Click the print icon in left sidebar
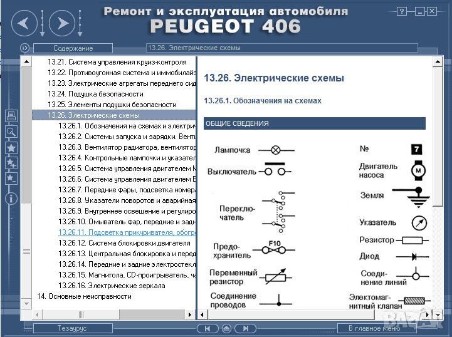 [x=11, y=116]
